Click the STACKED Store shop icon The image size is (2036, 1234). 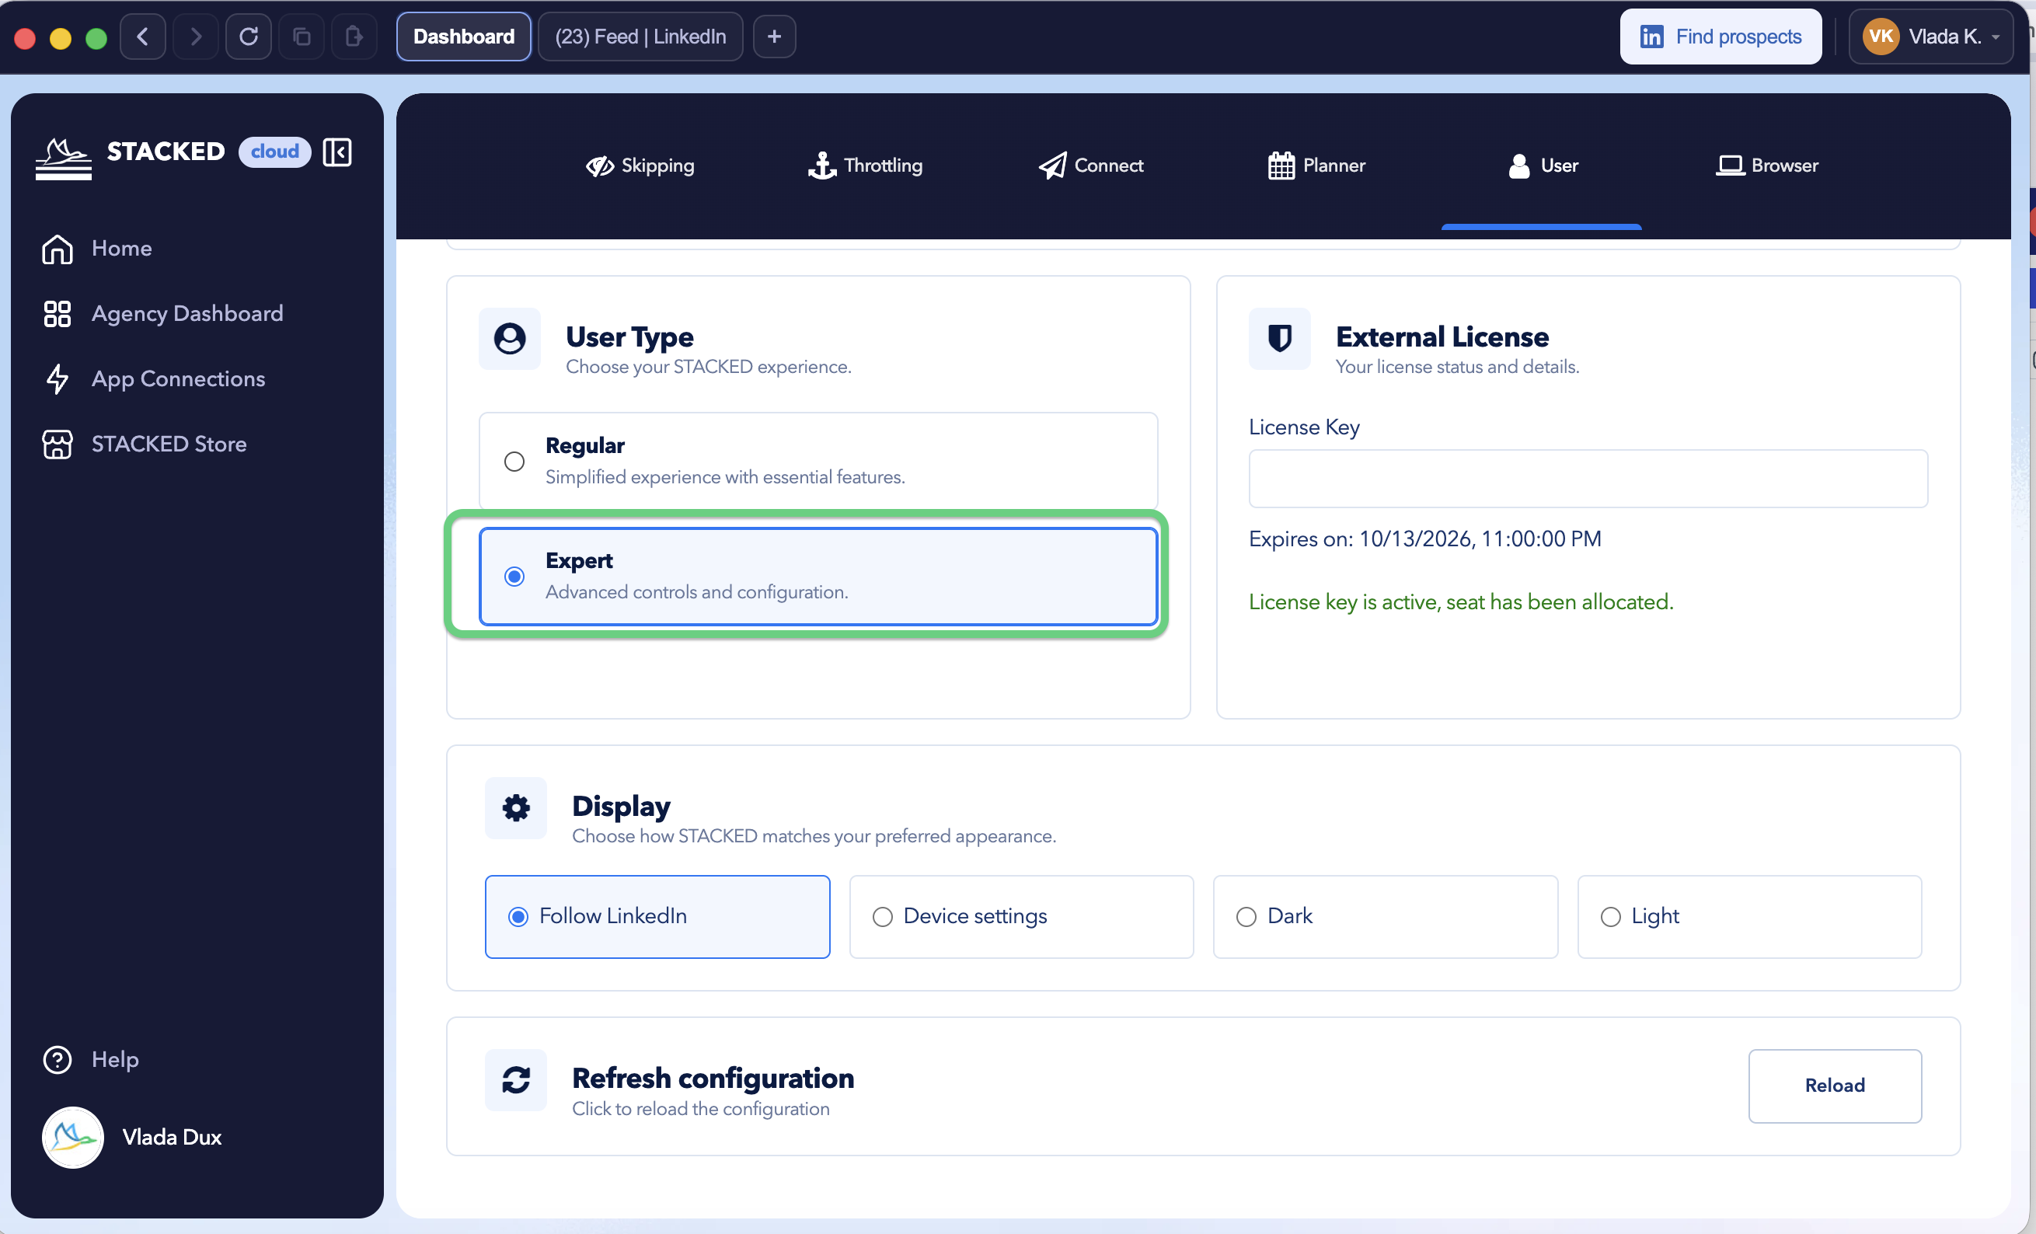coord(57,444)
